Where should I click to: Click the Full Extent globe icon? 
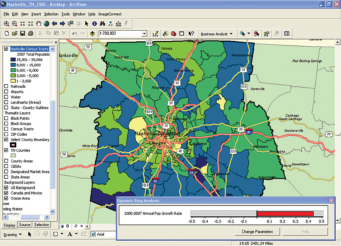click(x=47, y=24)
